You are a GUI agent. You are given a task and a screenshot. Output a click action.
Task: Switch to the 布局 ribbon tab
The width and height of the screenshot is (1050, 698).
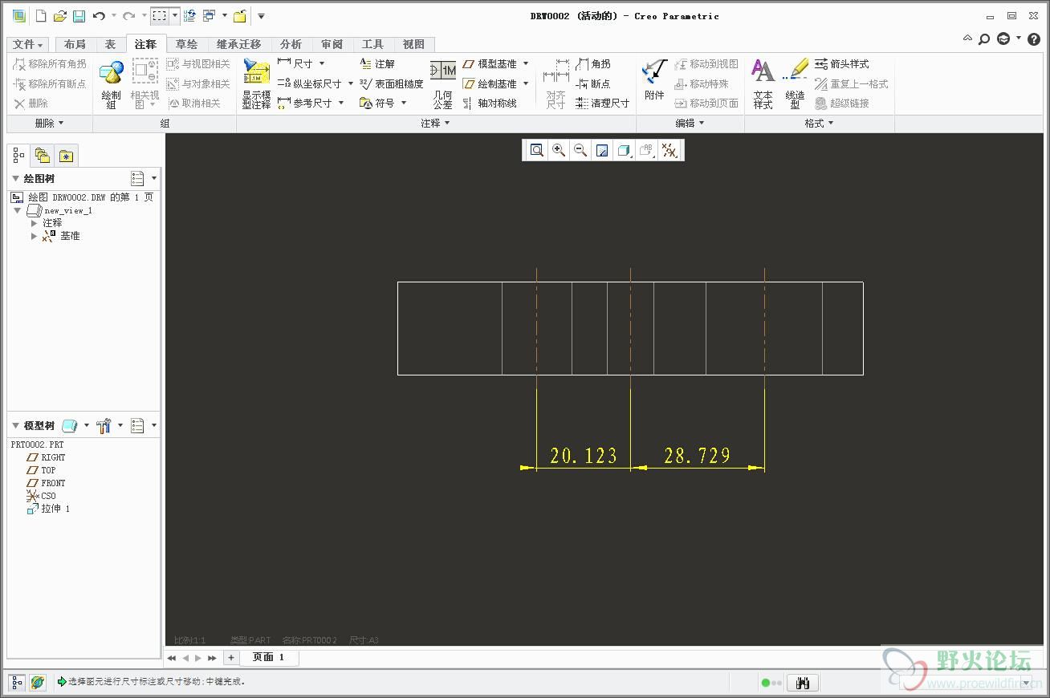(75, 45)
